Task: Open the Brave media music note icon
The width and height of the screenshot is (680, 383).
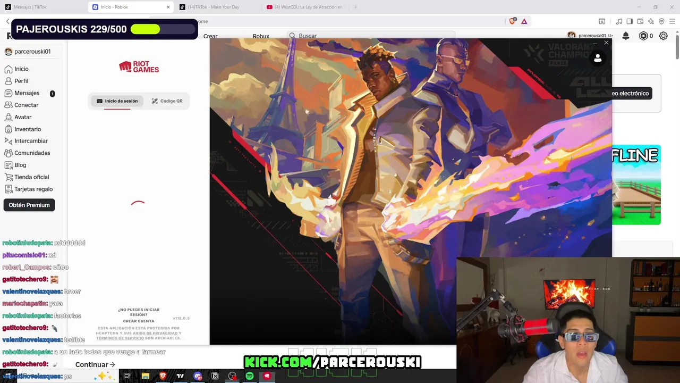Action: (x=619, y=21)
